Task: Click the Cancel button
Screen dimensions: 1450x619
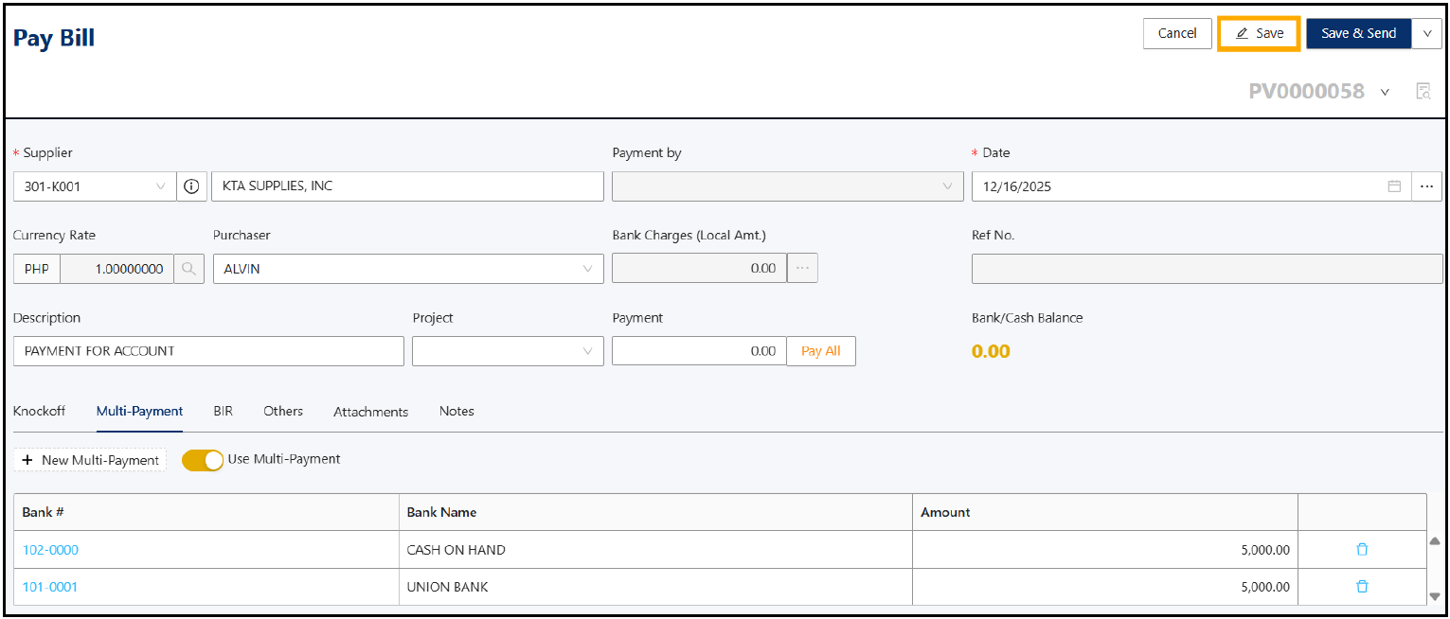Action: click(1177, 33)
